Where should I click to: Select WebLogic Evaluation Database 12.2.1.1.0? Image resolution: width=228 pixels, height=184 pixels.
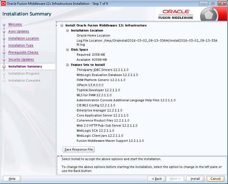pos(107,75)
